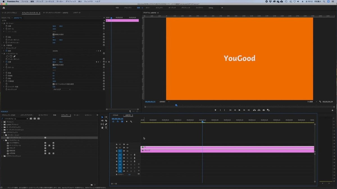Viewport: 337px width, 189px height.
Task: Click Add Marker in program monitor
Action: tap(215, 110)
